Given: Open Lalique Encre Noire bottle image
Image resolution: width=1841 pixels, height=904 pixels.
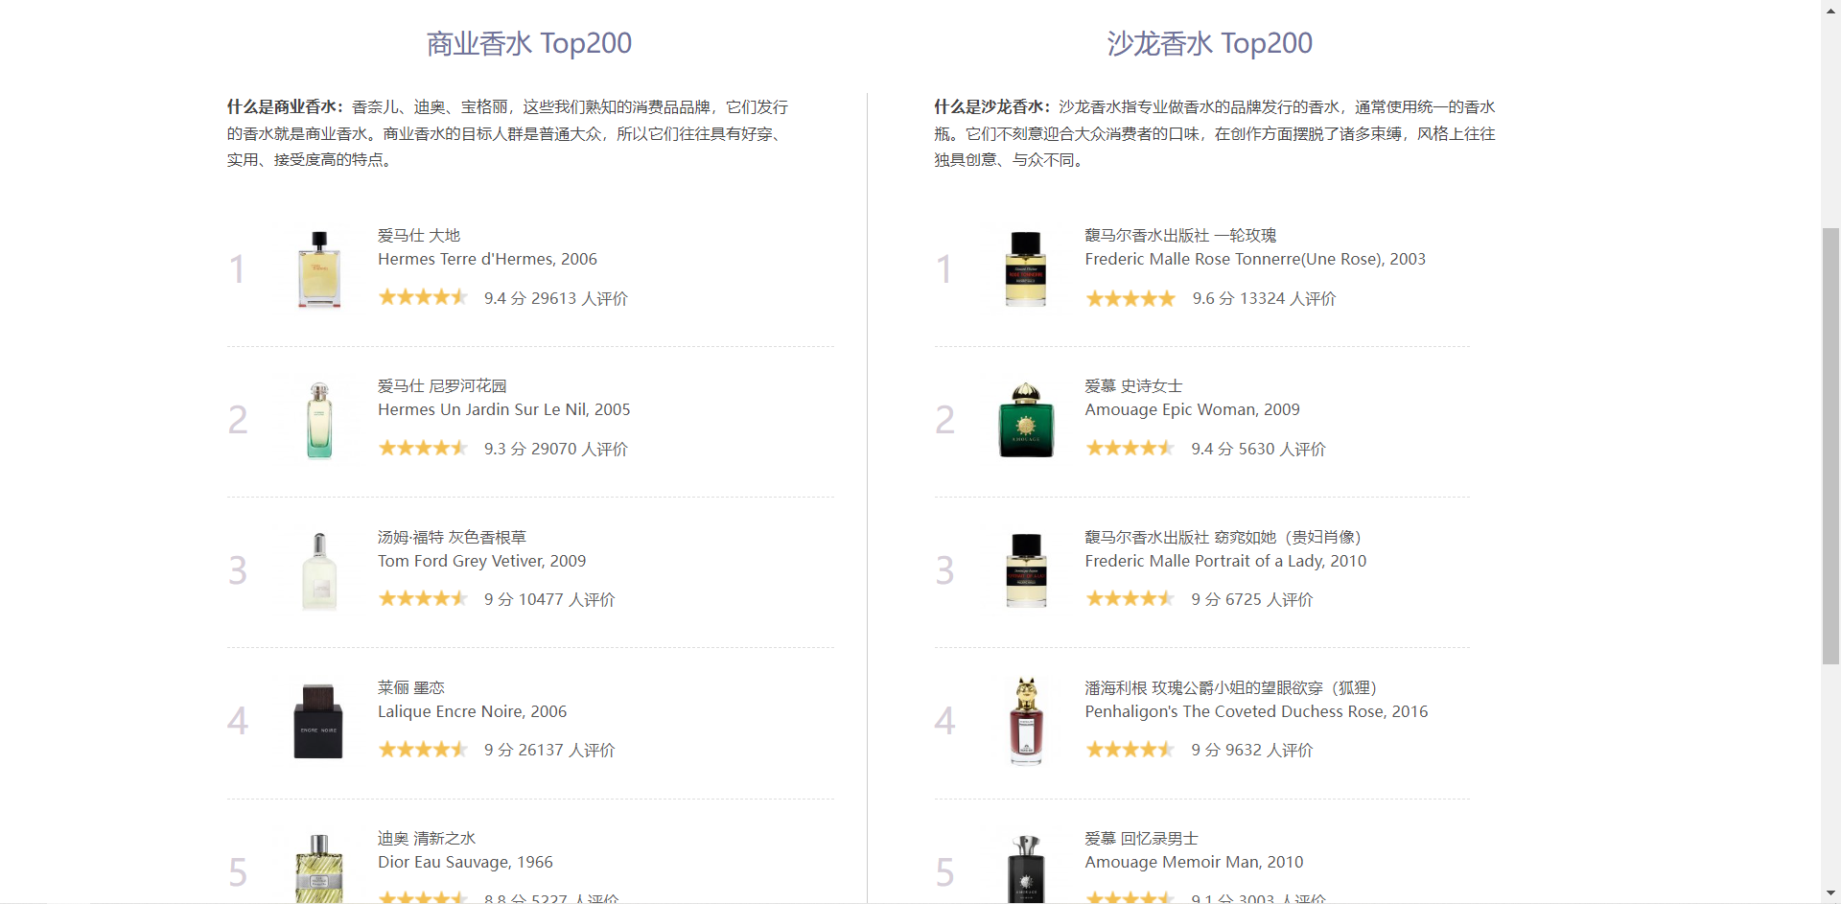Looking at the screenshot, I should [x=319, y=722].
